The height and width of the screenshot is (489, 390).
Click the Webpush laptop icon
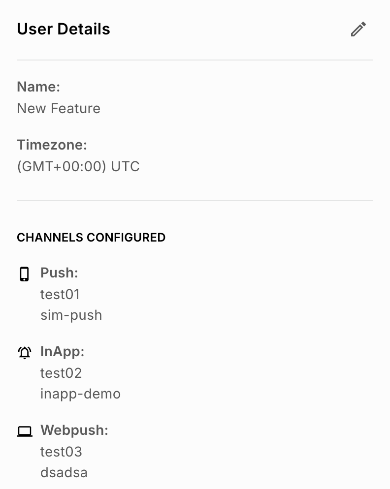click(24, 431)
